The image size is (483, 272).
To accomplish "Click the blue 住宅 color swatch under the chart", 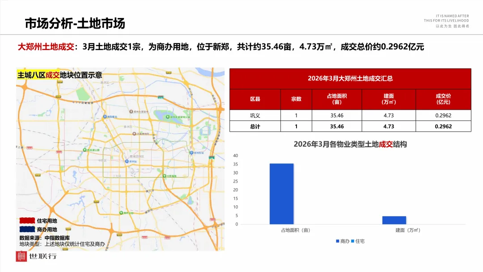I will pos(352,240).
